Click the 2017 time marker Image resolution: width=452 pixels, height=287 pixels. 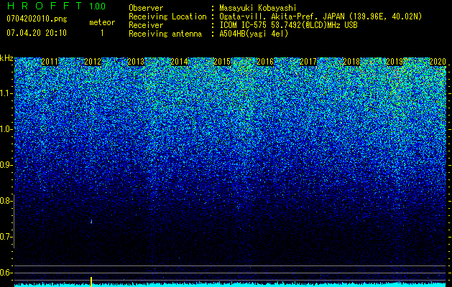(308, 62)
